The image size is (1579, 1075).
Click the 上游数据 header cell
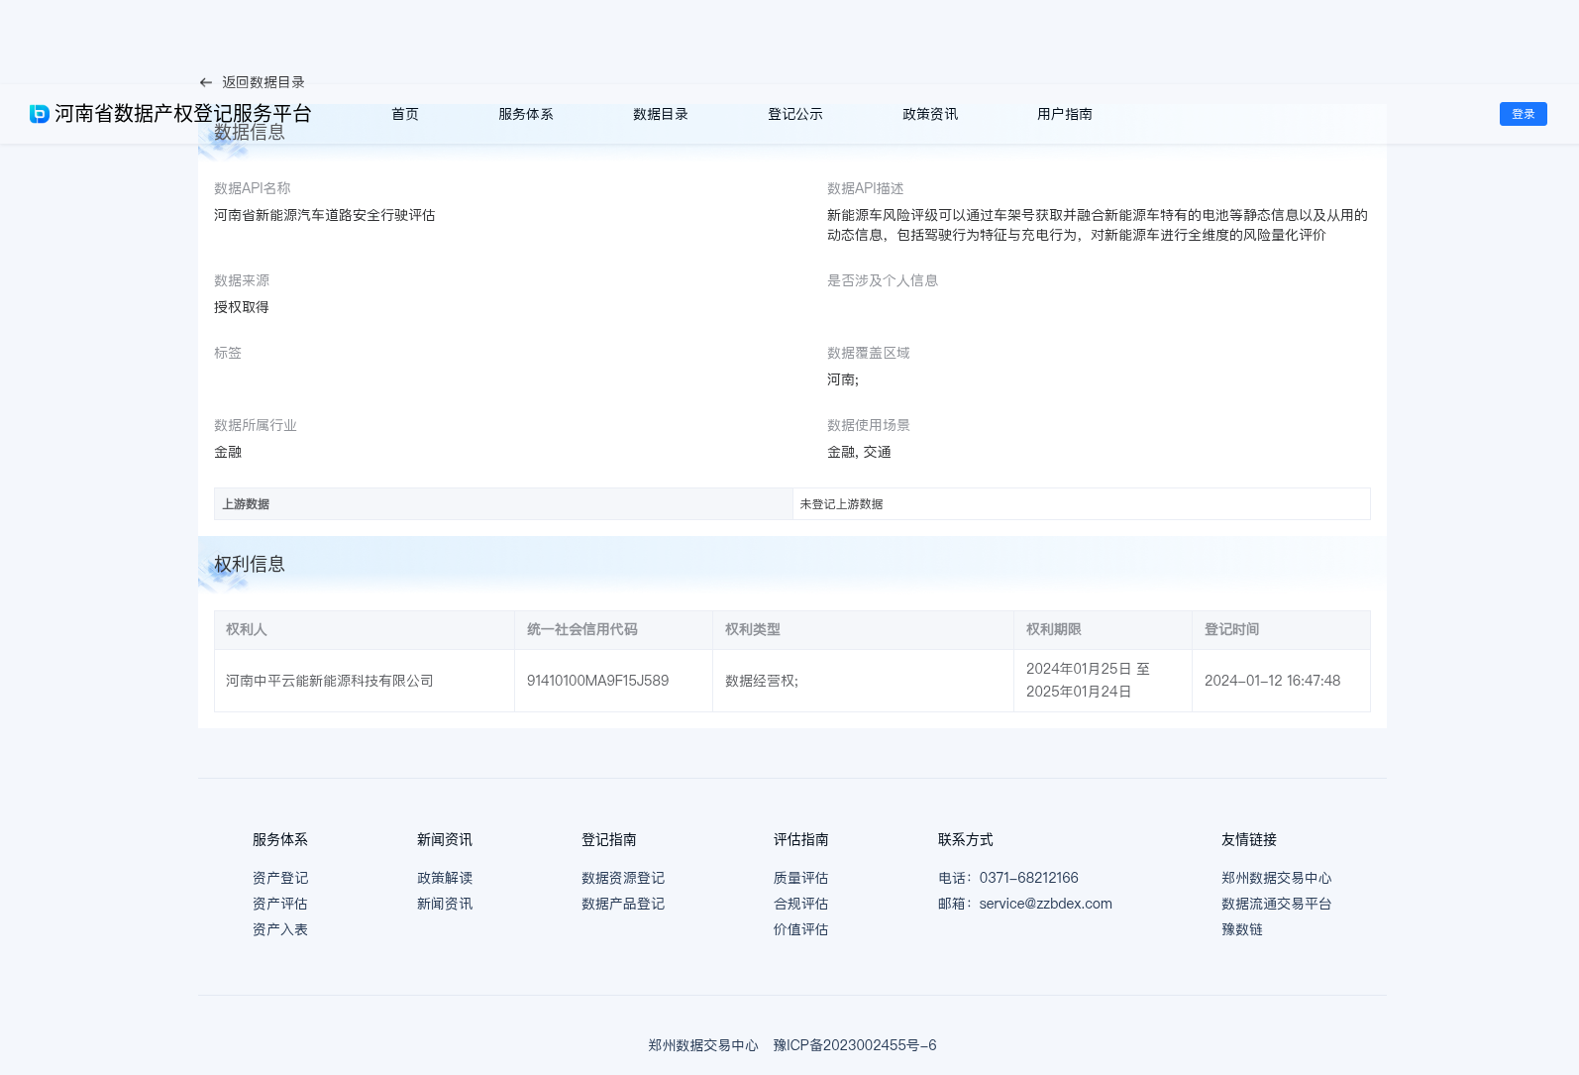click(x=503, y=503)
